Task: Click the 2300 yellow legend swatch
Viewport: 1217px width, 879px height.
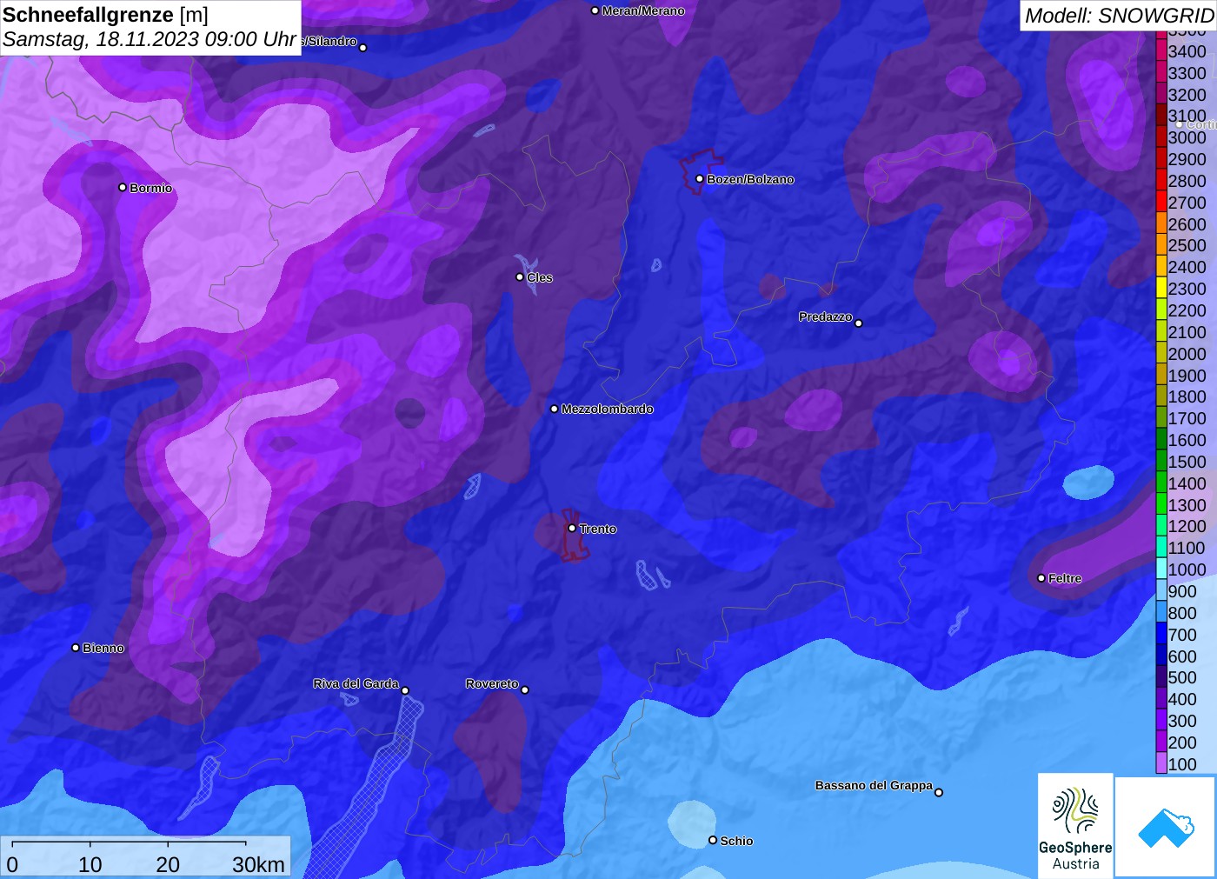Action: click(x=1161, y=288)
